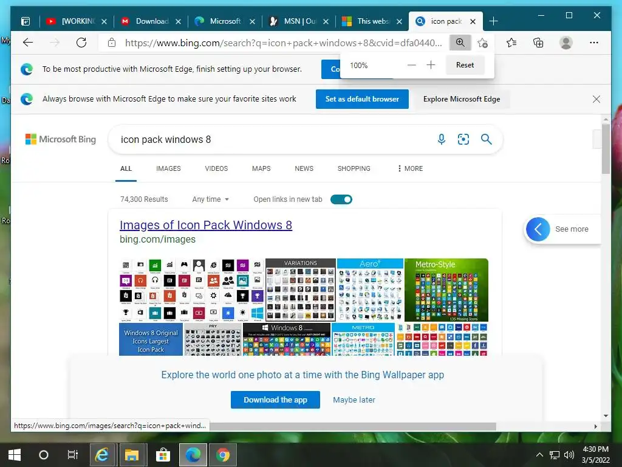This screenshot has width=622, height=467.
Task: Search using voice microphone icon
Action: (441, 139)
